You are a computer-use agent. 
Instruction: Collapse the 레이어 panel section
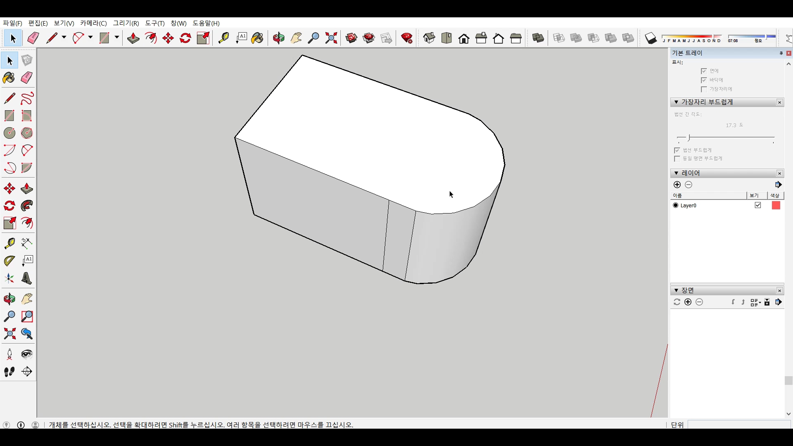tap(676, 173)
